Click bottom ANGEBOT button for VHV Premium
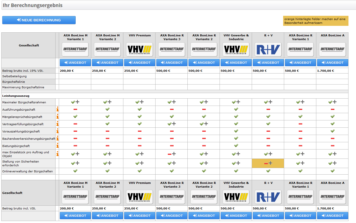The image size is (356, 223). (140, 215)
